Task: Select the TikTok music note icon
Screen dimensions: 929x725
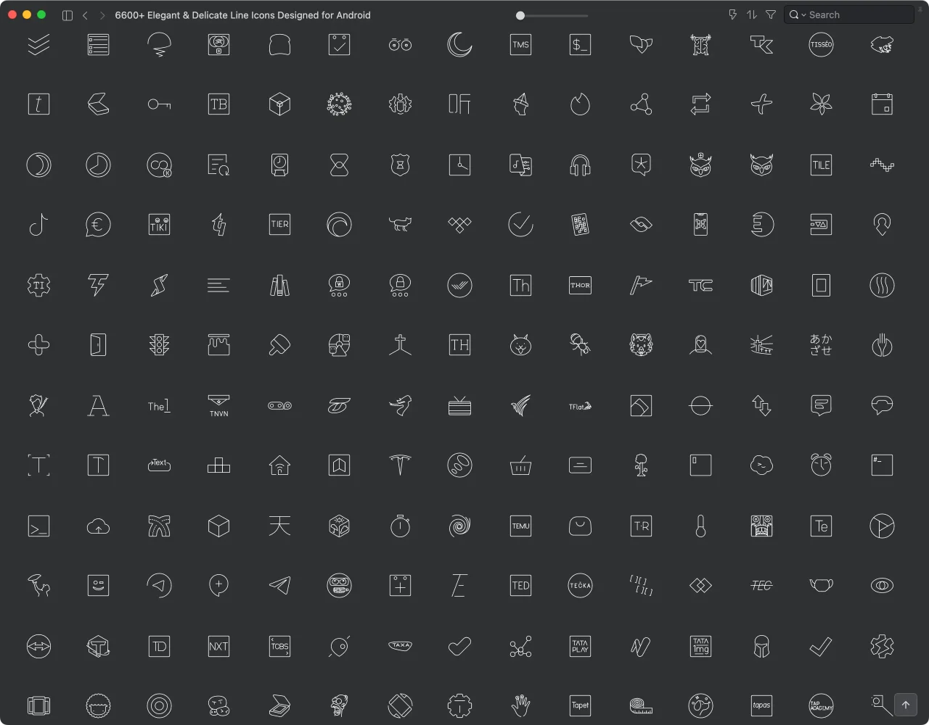Action: (x=38, y=225)
